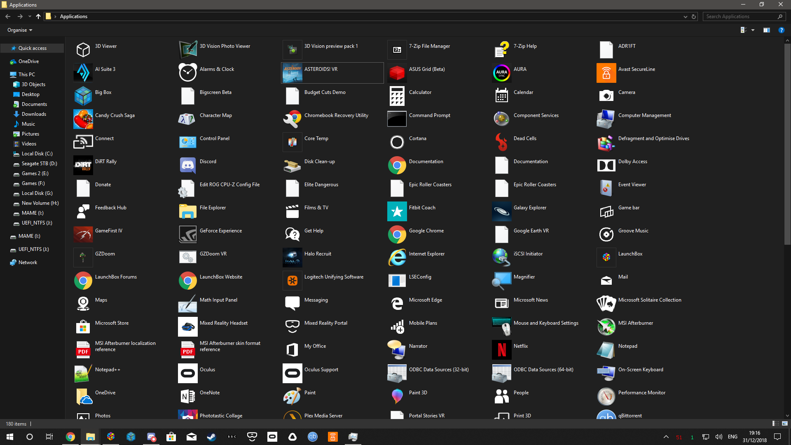
Task: Open the volume control in tray
Action: pos(719,437)
